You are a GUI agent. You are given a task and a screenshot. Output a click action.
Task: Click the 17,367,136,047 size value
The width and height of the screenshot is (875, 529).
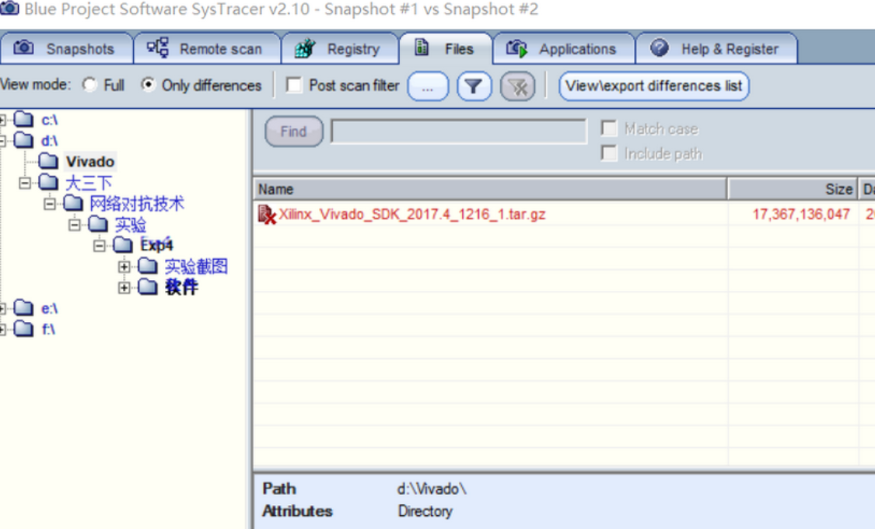click(x=801, y=214)
